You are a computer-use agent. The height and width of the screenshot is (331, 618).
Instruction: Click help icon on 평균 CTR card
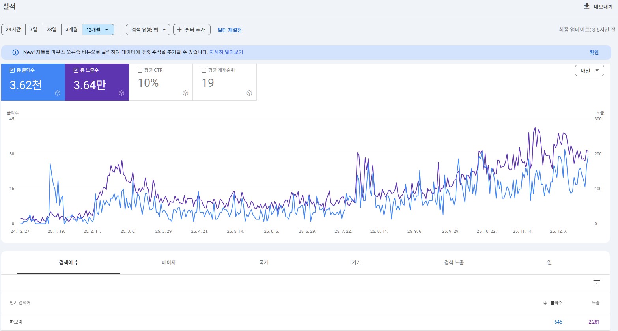185,93
